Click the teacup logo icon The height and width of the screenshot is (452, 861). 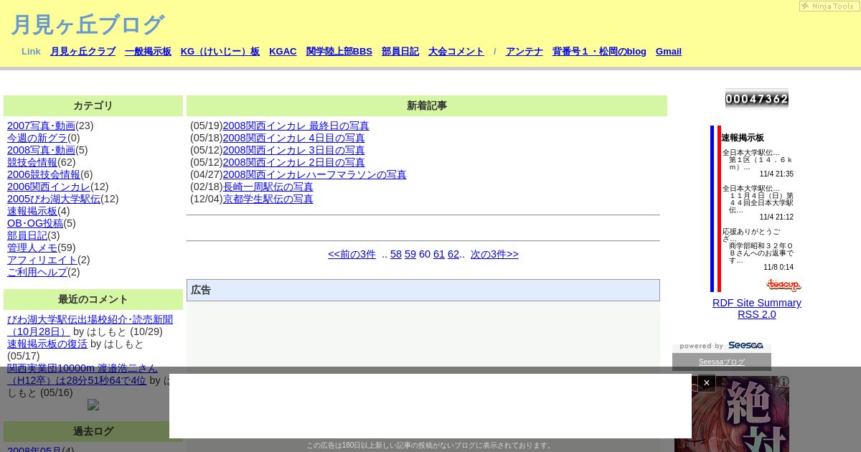click(x=783, y=285)
